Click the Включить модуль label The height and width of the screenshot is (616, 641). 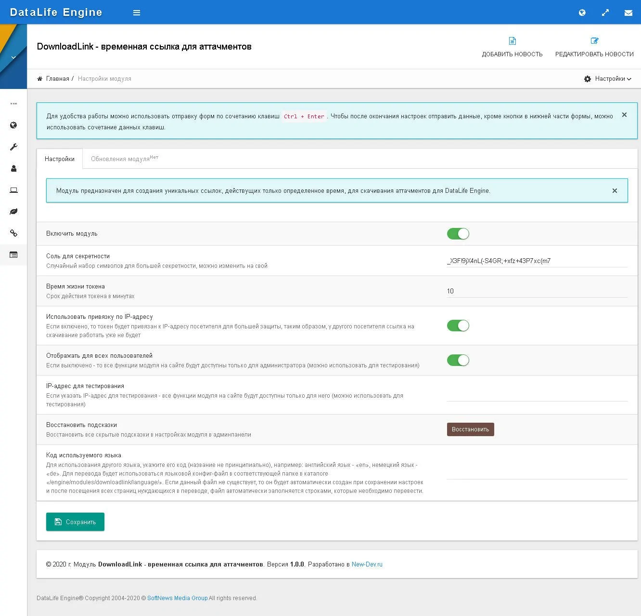pyautogui.click(x=72, y=234)
